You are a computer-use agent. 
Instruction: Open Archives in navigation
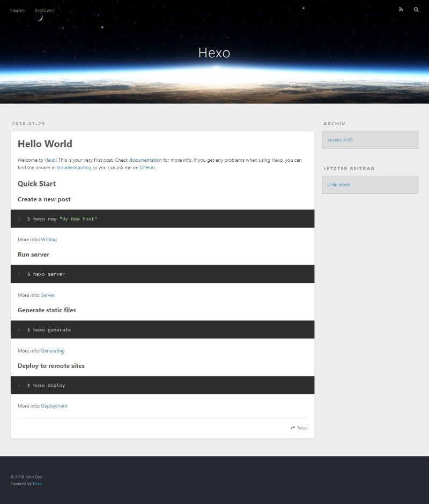click(44, 10)
